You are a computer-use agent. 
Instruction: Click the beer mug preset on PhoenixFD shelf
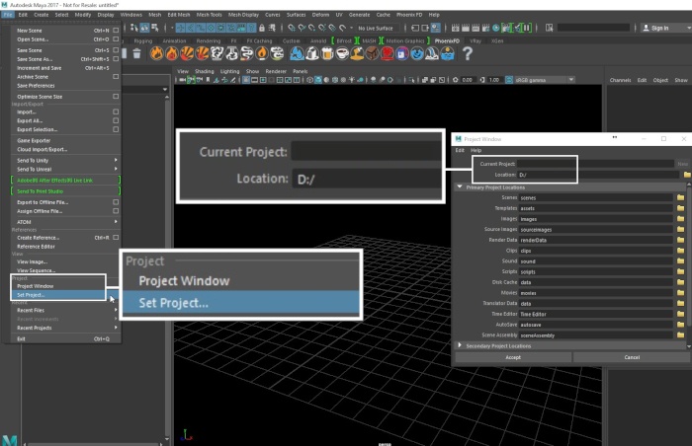(327, 53)
